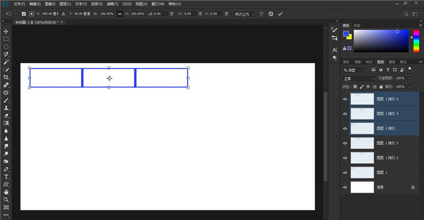
Task: Open the 文件(F) menu
Action: (19, 4)
